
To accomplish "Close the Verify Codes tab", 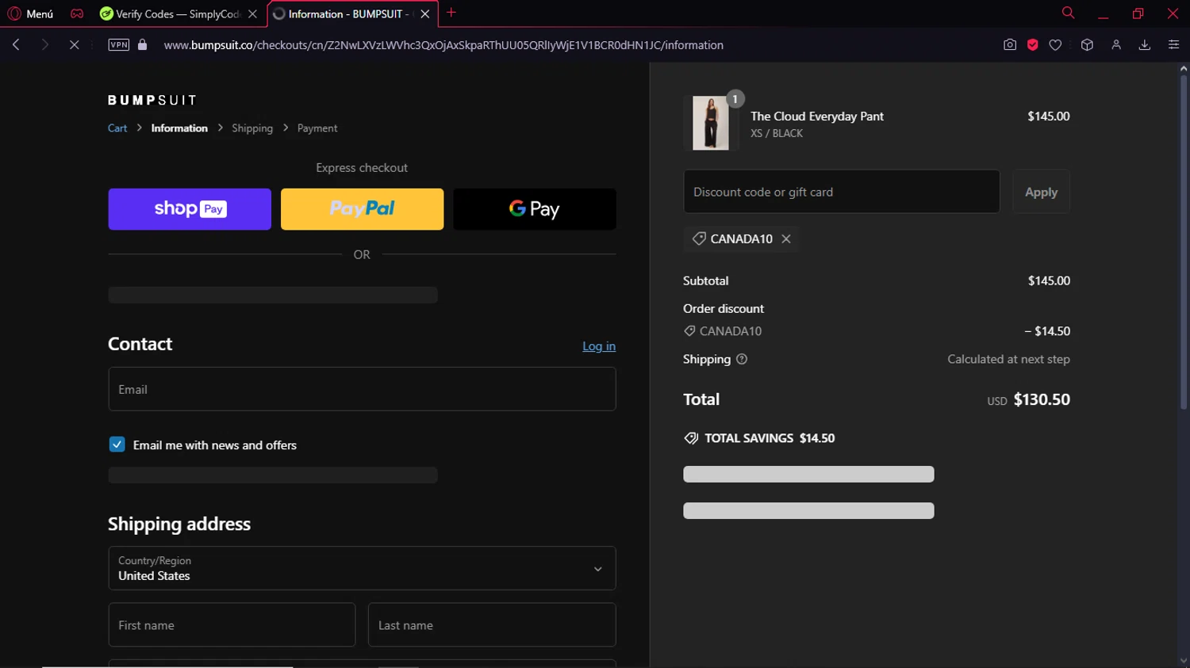I will tap(252, 13).
